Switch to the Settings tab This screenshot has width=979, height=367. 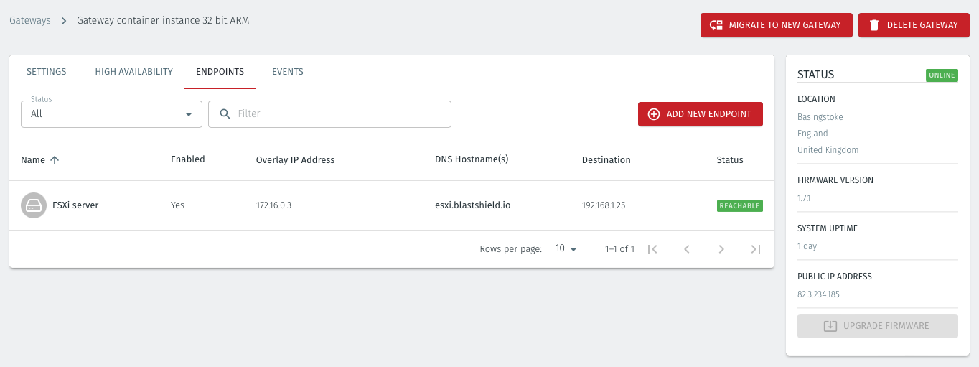pyautogui.click(x=47, y=72)
